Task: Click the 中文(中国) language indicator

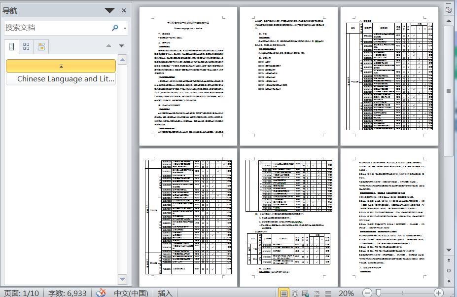Action: (x=131, y=293)
